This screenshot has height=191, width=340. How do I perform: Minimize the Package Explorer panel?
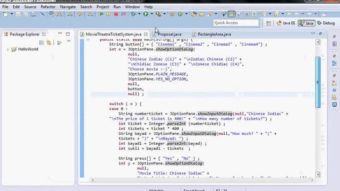(x=60, y=33)
